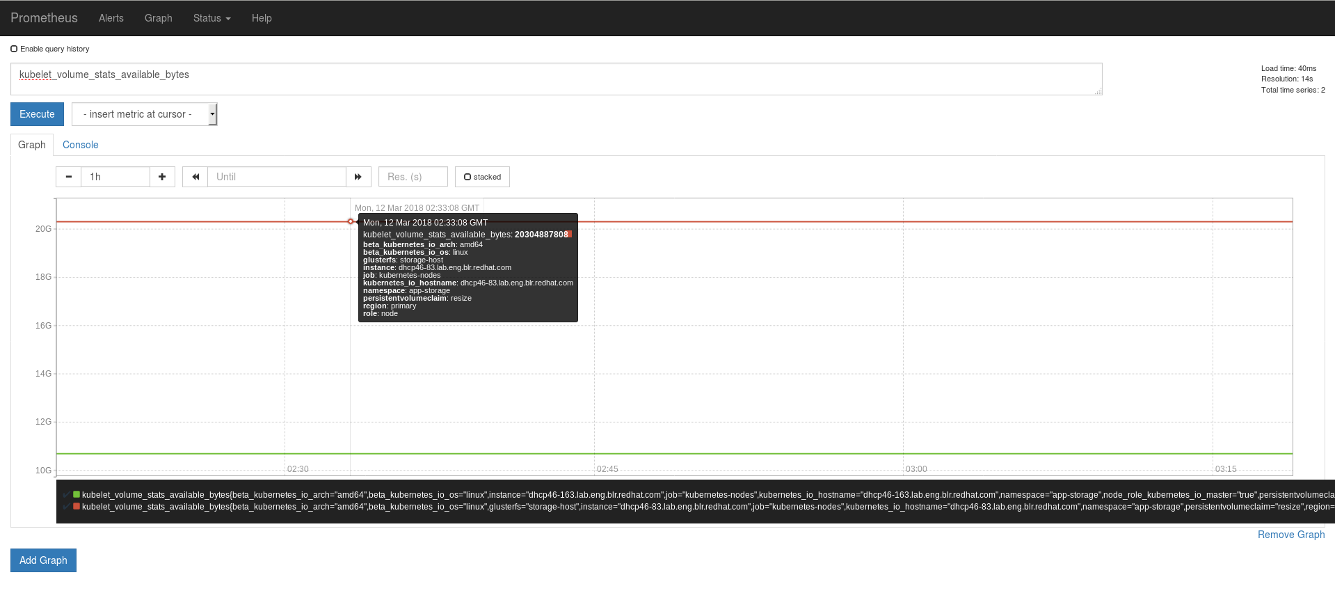
Task: Switch to the Console tab
Action: [x=81, y=145]
